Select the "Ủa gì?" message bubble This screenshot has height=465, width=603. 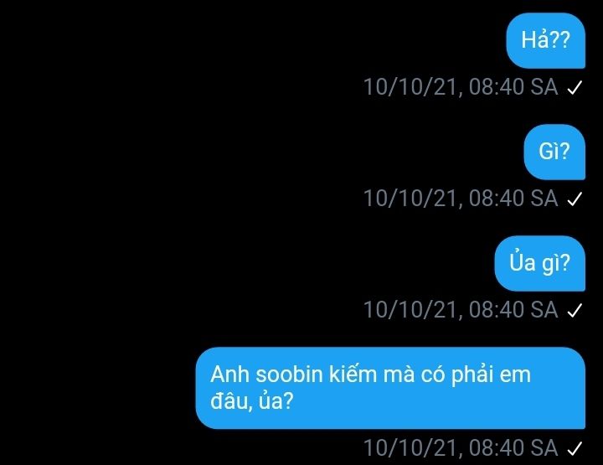tap(540, 263)
